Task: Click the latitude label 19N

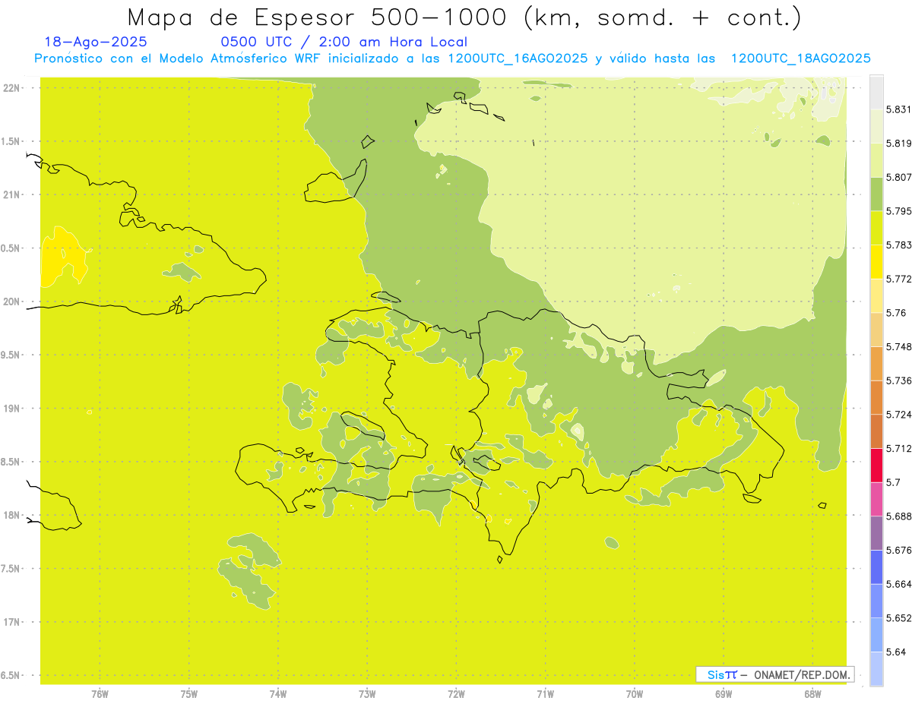Action: click(11, 409)
